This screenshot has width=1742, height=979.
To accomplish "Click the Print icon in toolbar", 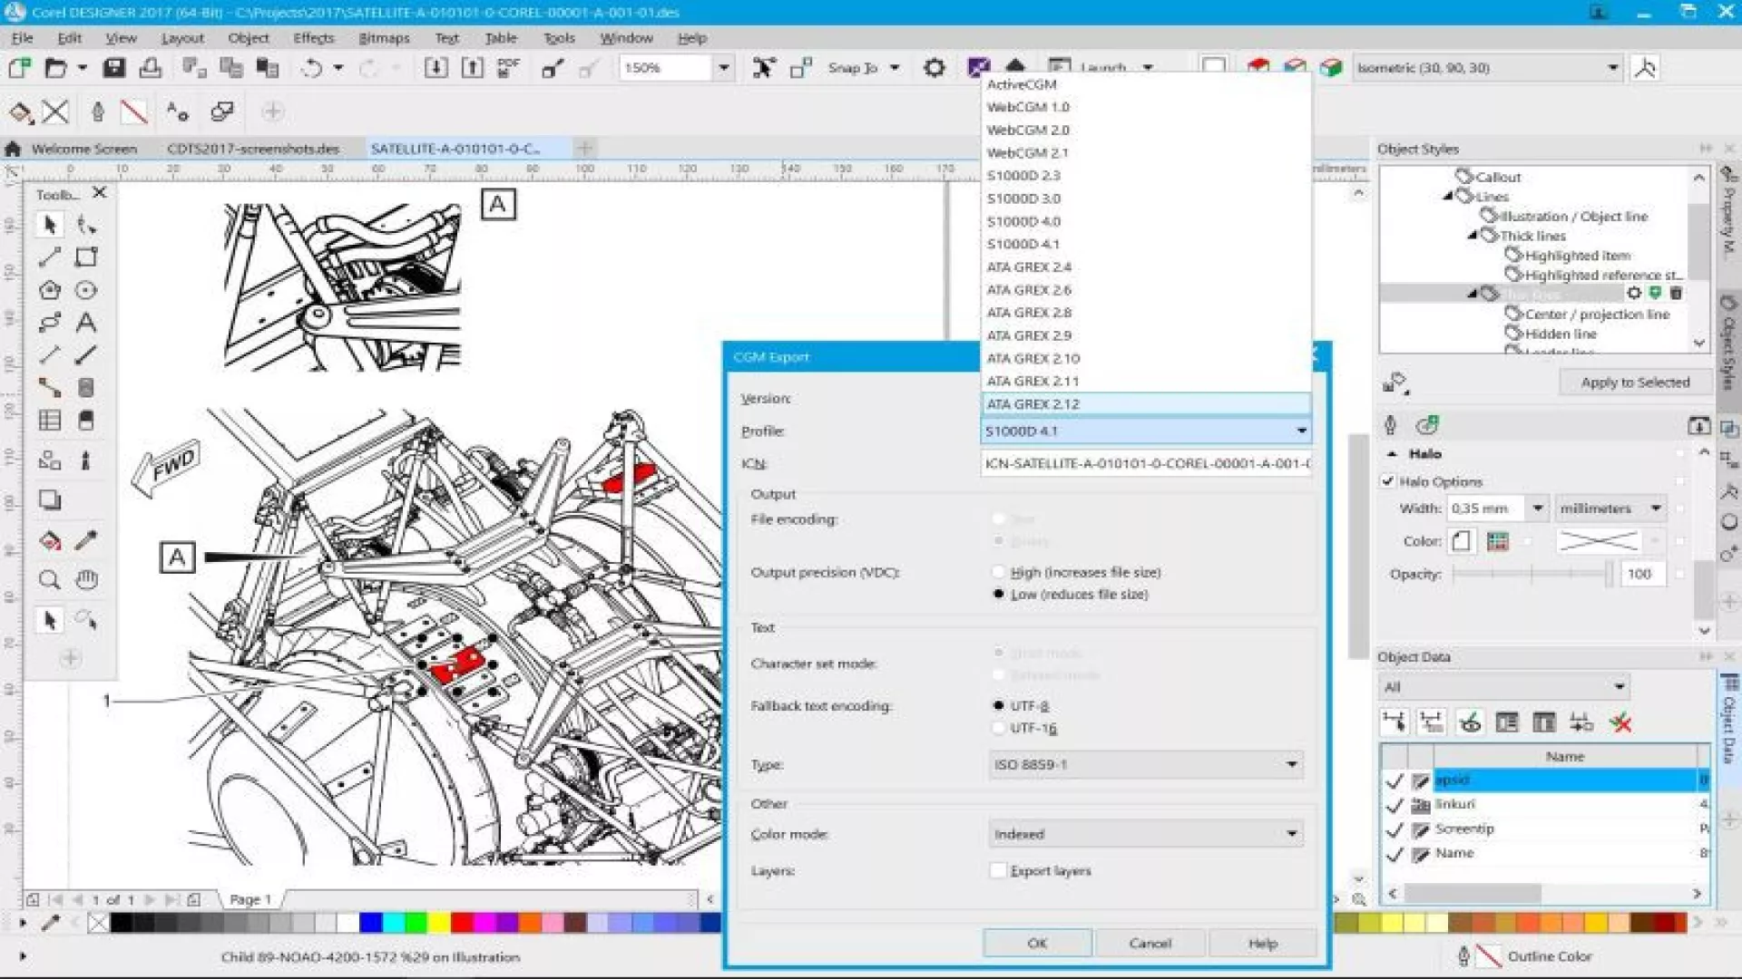I will click(x=151, y=68).
